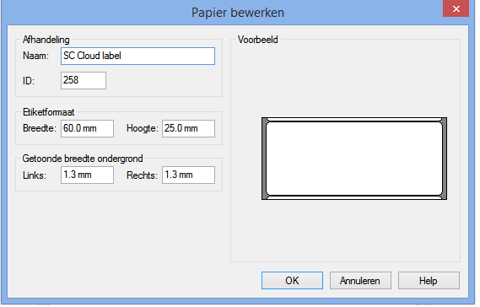Select the Hoogte field with 25.0 mm
Screen dimensions: 480x307
coord(188,128)
